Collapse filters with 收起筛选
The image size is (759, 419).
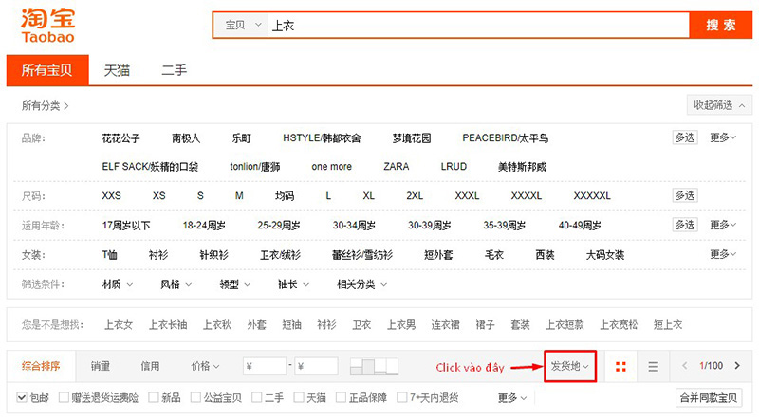719,105
